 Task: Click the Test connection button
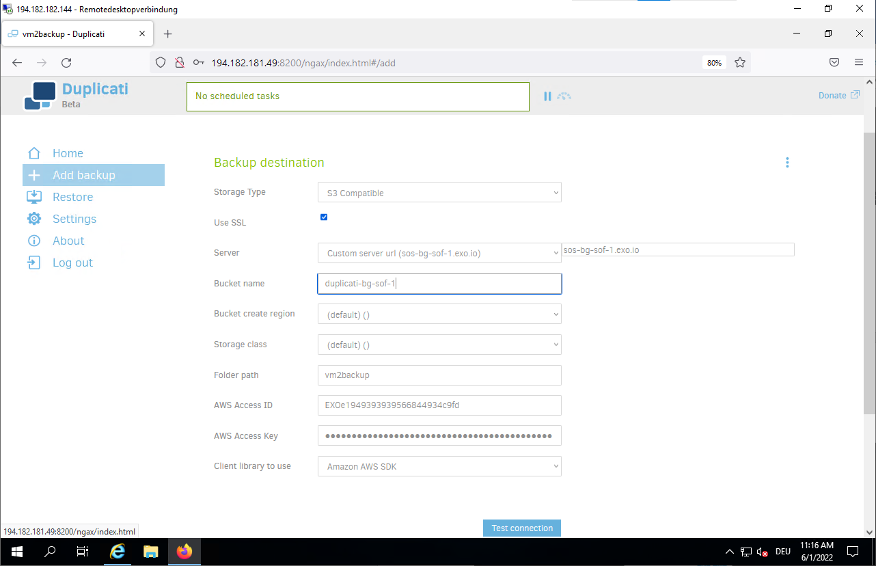522,528
